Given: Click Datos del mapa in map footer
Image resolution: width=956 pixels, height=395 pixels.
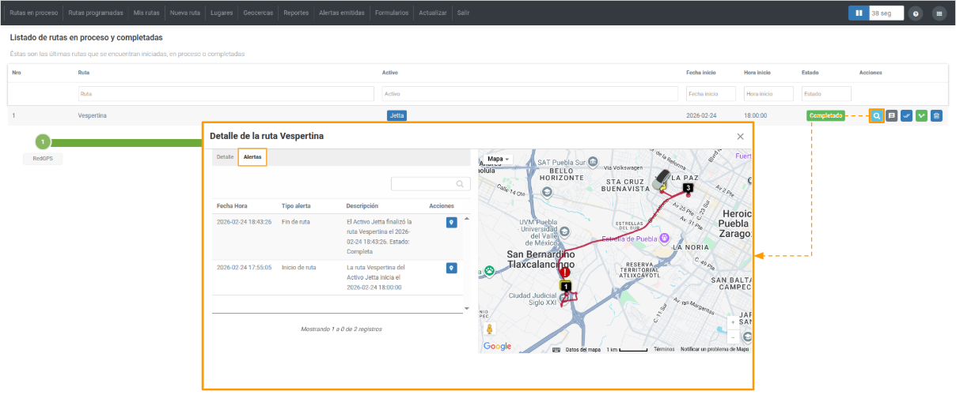Looking at the screenshot, I should 582,349.
